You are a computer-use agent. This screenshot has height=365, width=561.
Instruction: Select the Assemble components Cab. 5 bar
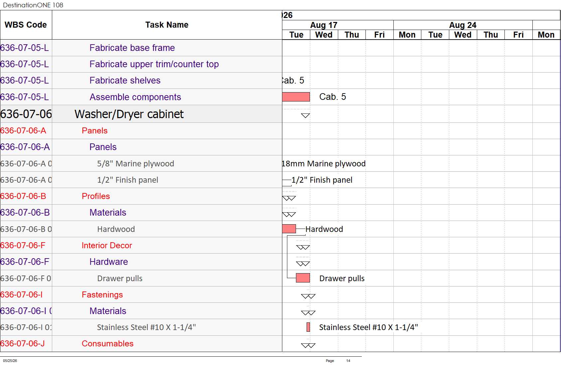click(296, 97)
